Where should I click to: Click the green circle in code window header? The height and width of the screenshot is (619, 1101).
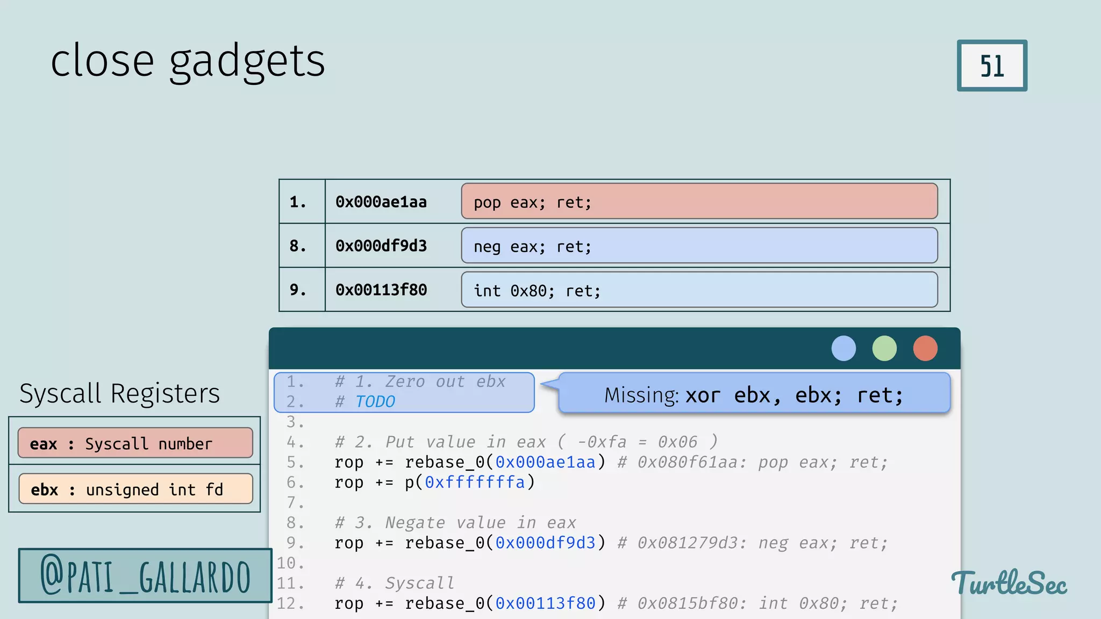click(x=884, y=348)
